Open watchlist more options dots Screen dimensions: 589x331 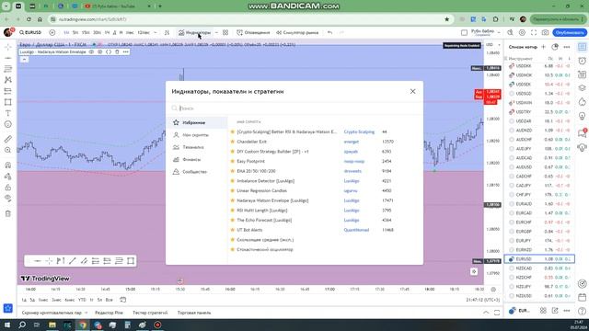pos(567,47)
